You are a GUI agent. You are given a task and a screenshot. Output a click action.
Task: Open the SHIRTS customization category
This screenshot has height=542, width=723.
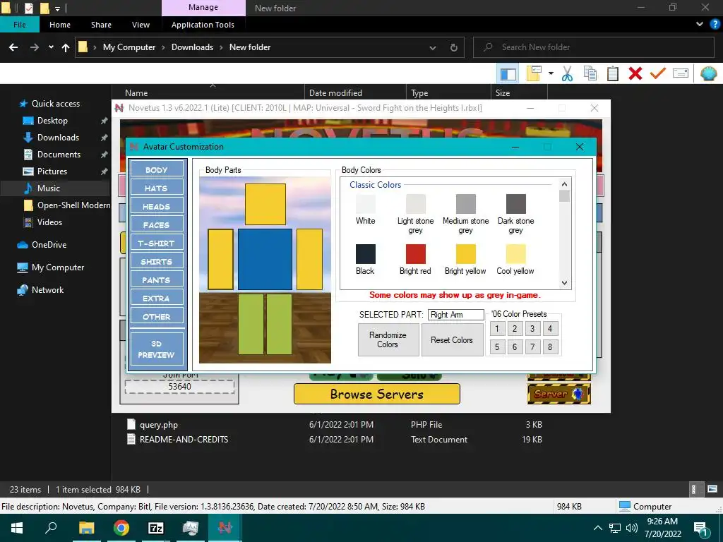tap(157, 261)
